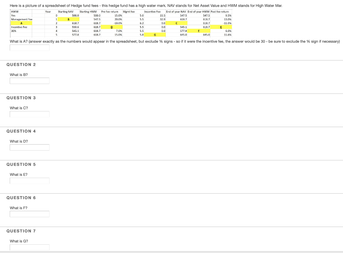The height and width of the screenshot is (253, 343).
Task: Click the "Management Fee" label cell
Action: [21, 19]
